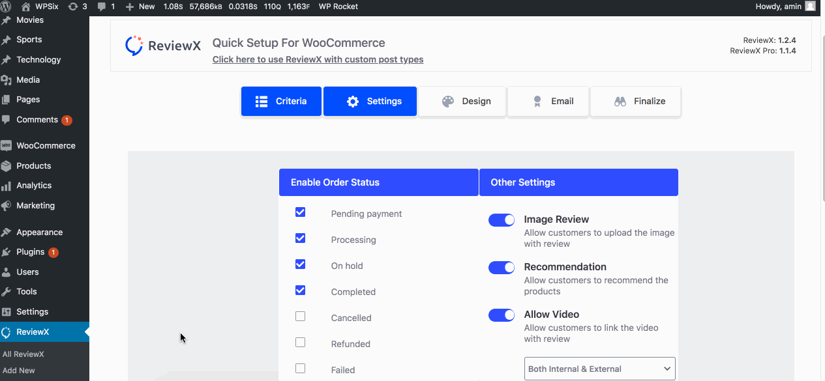Click the palette icon on Design tab

click(448, 102)
